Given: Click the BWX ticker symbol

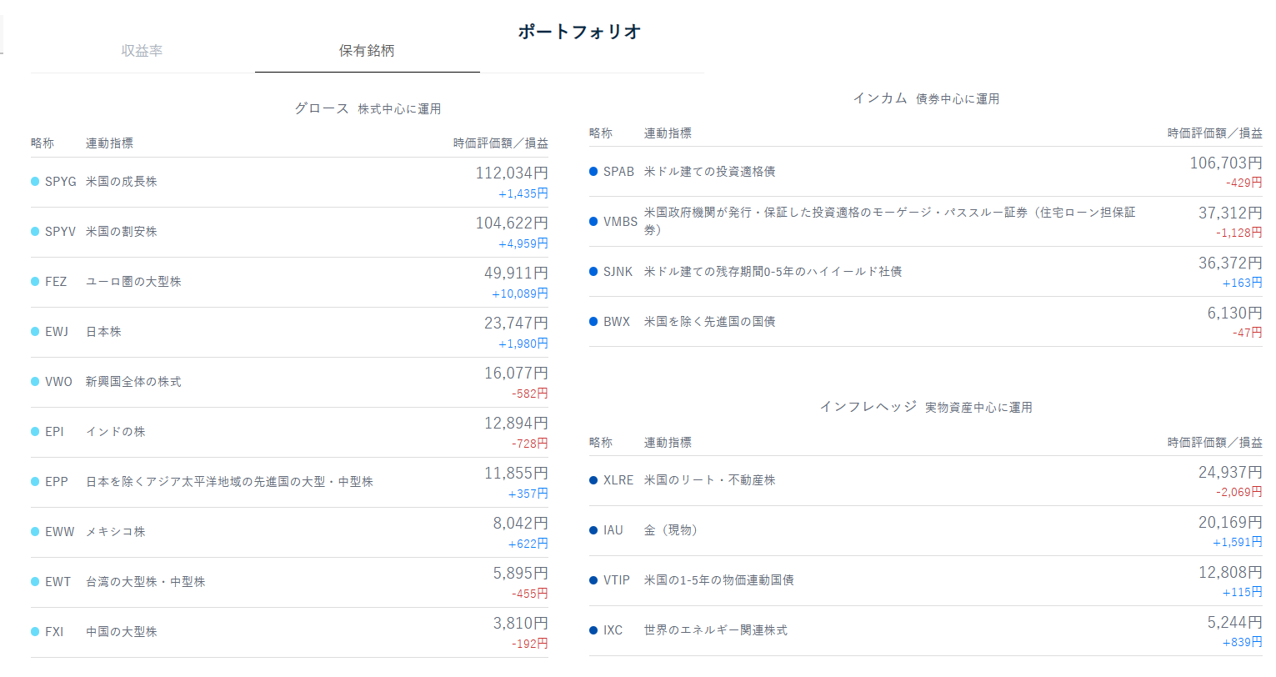Looking at the screenshot, I should tap(617, 321).
